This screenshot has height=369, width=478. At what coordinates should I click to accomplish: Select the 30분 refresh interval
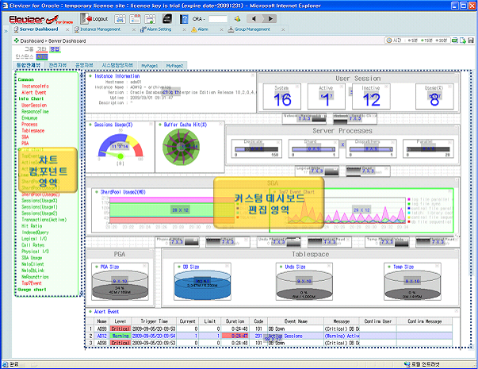click(442, 40)
